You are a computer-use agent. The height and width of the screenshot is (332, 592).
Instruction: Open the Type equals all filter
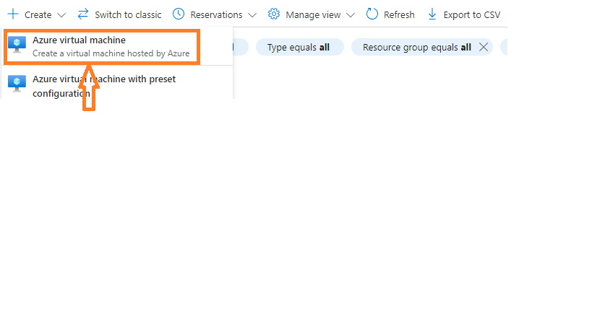click(300, 47)
